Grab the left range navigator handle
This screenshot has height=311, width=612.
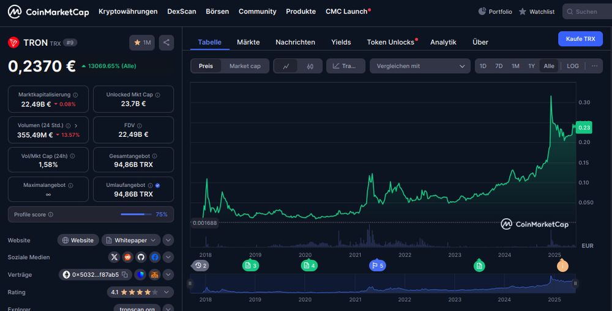pyautogui.click(x=190, y=284)
